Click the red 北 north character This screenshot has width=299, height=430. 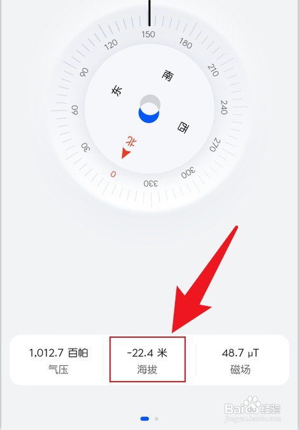click(x=131, y=142)
